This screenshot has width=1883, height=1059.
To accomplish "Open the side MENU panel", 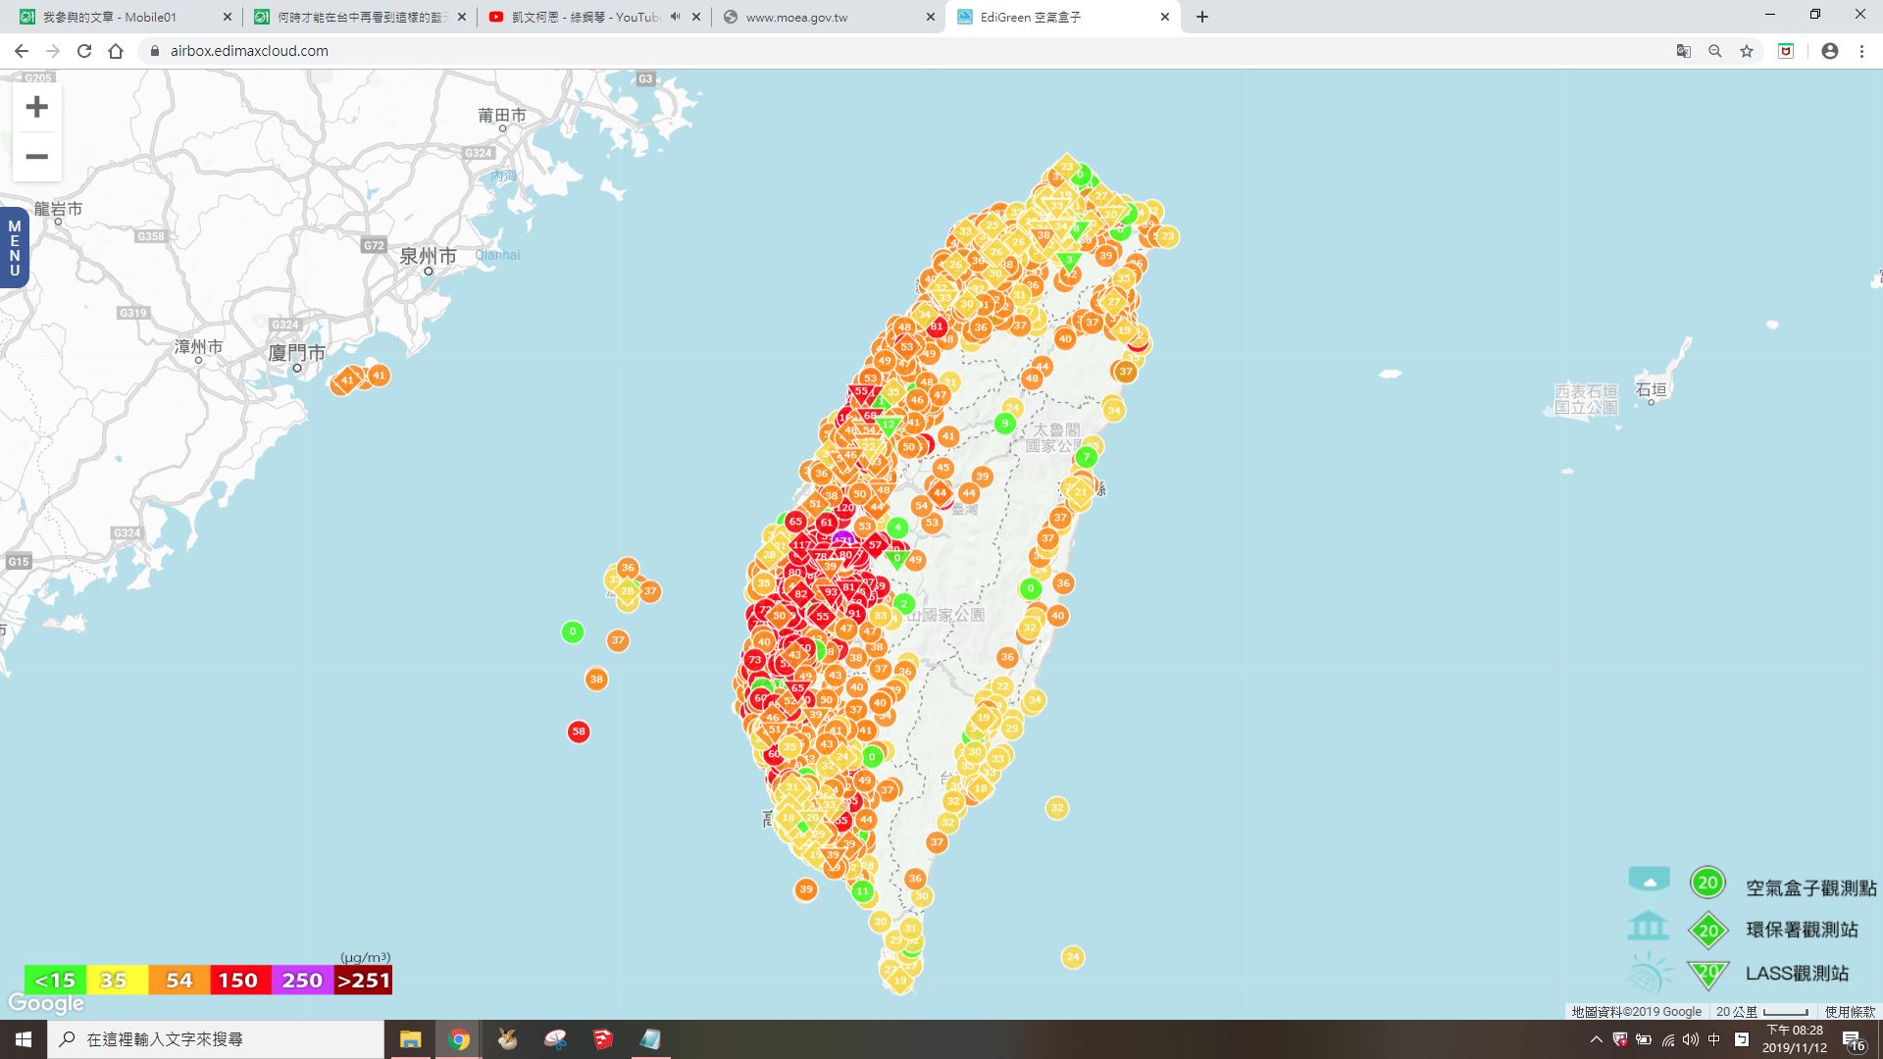I will tap(14, 248).
